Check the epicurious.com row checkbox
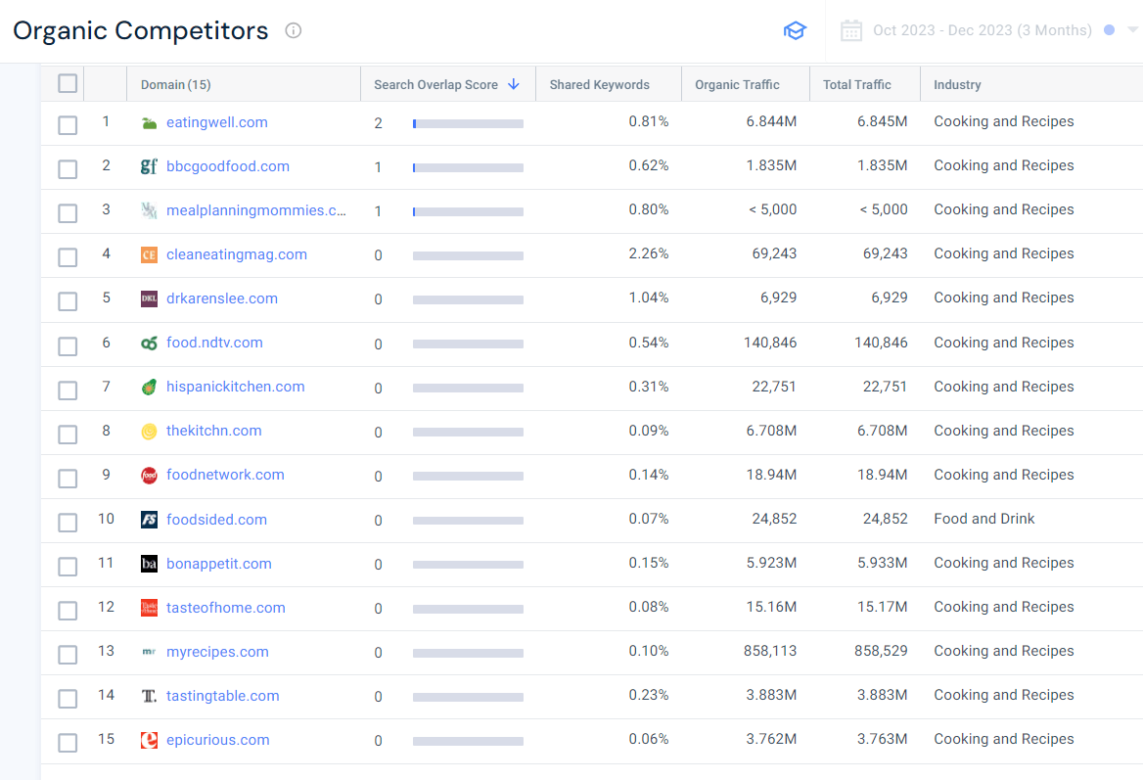The height and width of the screenshot is (780, 1143). coord(68,743)
